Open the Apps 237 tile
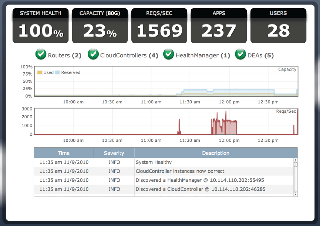Viewport: 320px width, 226px height. click(x=219, y=26)
